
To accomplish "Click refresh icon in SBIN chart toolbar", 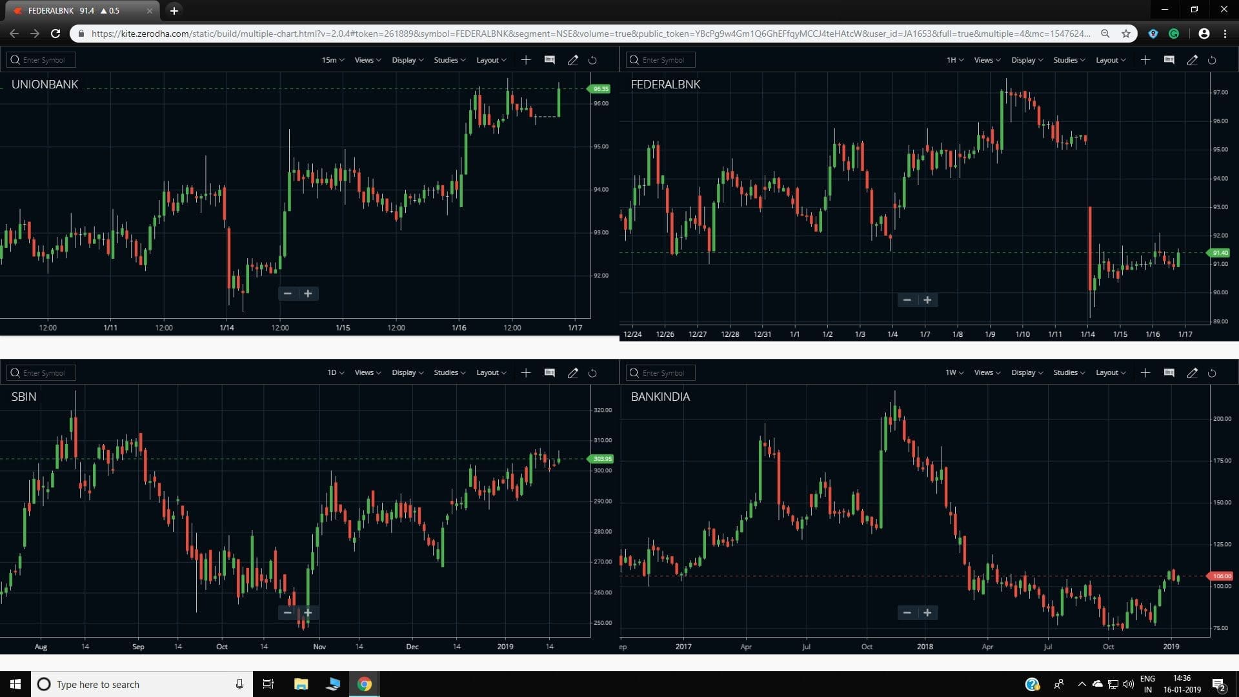I will click(592, 372).
